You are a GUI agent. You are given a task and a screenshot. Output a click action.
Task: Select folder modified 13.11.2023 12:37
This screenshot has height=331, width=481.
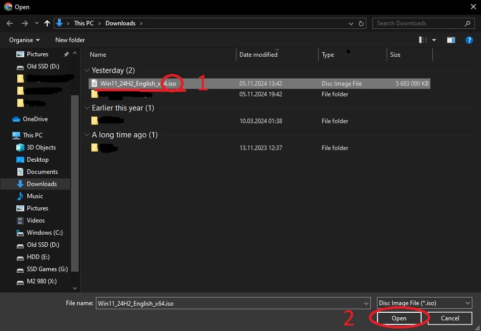[x=259, y=148]
